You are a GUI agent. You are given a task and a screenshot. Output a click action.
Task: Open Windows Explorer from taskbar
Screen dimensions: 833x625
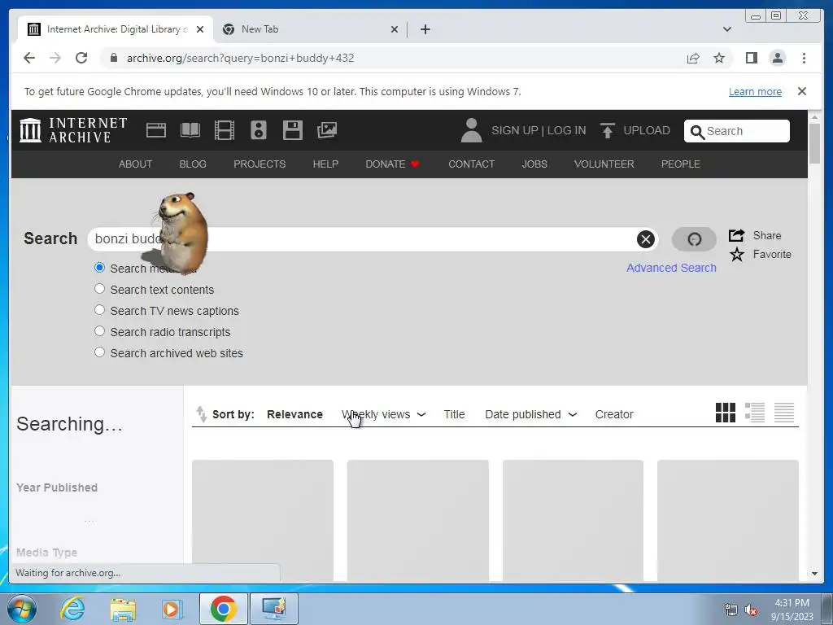(x=123, y=609)
